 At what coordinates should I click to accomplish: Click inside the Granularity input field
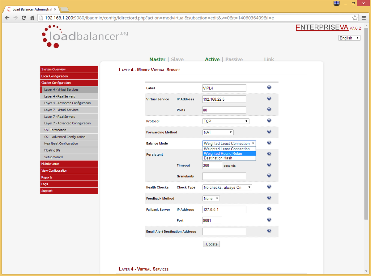[x=224, y=176]
